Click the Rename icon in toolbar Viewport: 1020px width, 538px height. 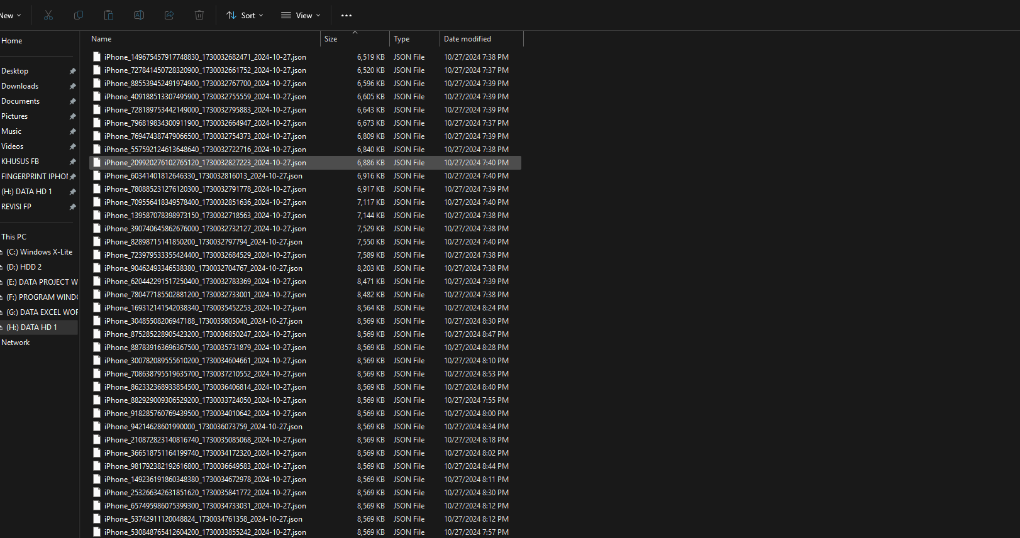139,15
